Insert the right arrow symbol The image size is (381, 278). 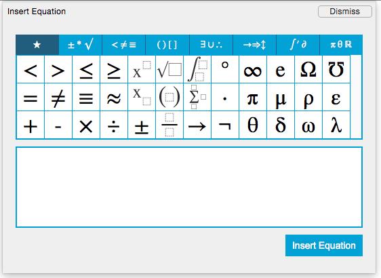(197, 125)
